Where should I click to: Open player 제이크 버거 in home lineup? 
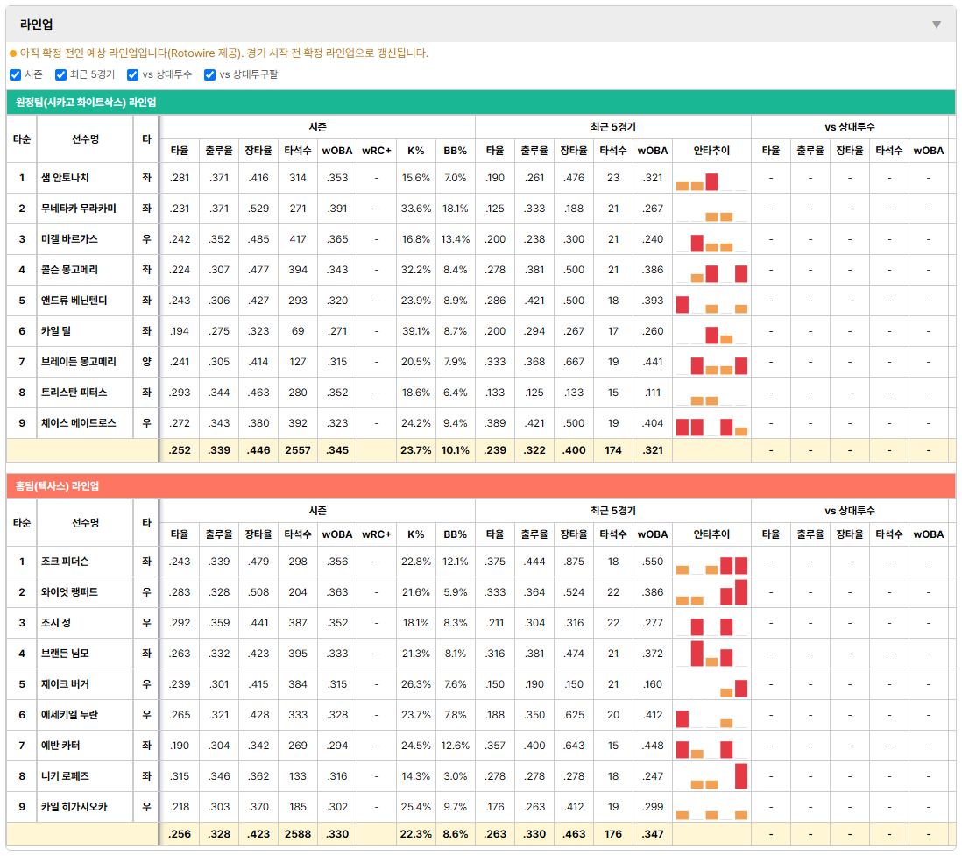pos(65,684)
